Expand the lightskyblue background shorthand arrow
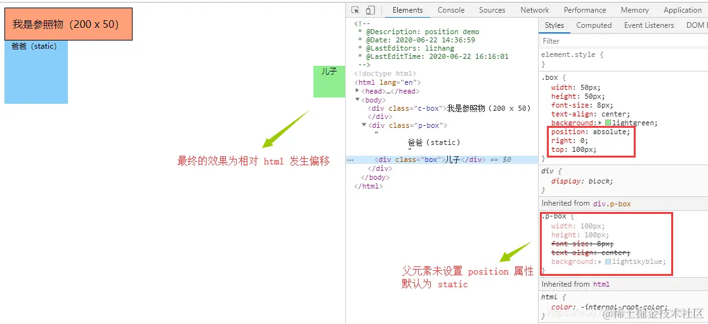Screen dimensions: 708x324 (x=601, y=262)
